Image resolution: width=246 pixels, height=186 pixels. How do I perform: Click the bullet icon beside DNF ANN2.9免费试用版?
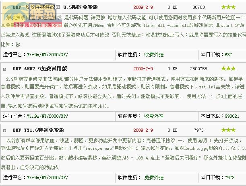point(4,69)
